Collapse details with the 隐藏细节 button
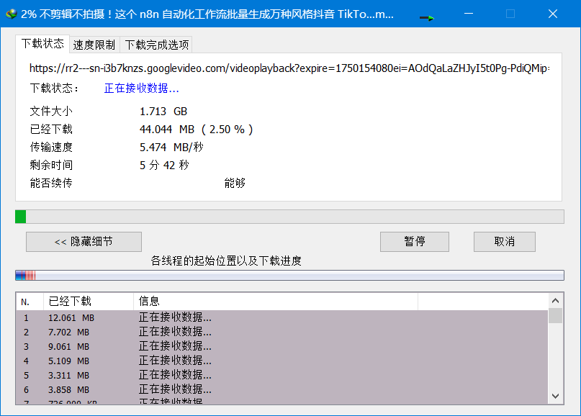This screenshot has width=581, height=416. click(x=84, y=242)
